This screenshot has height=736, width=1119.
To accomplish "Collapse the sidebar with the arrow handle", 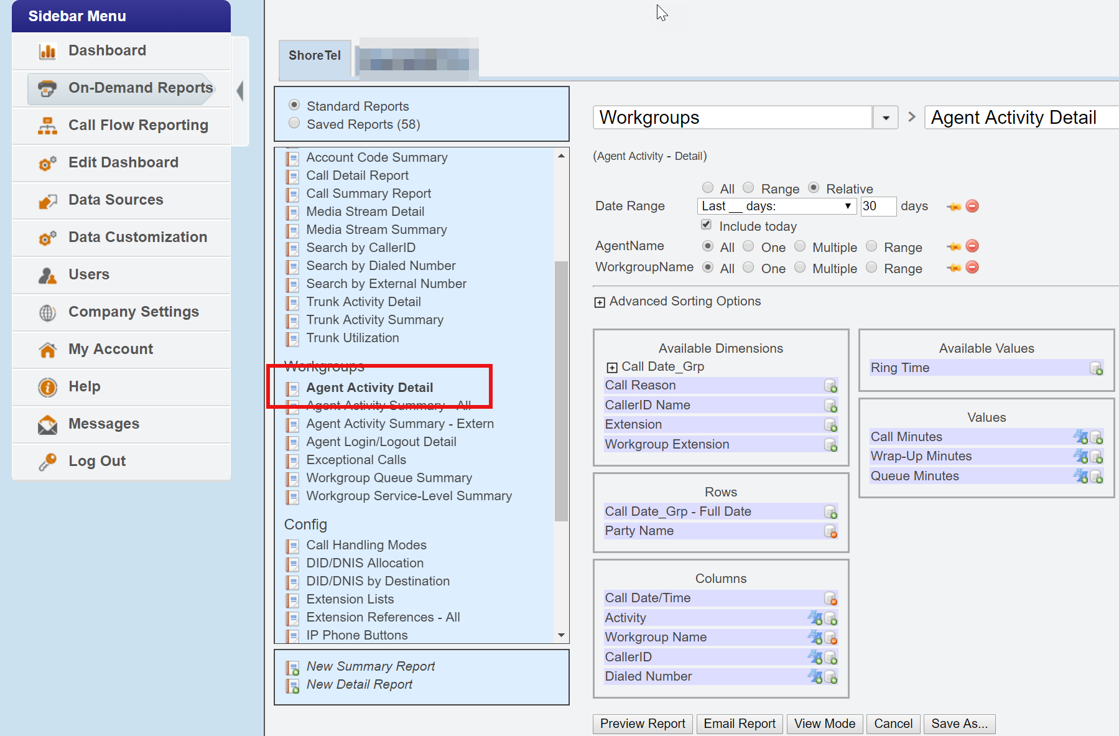I will point(240,91).
